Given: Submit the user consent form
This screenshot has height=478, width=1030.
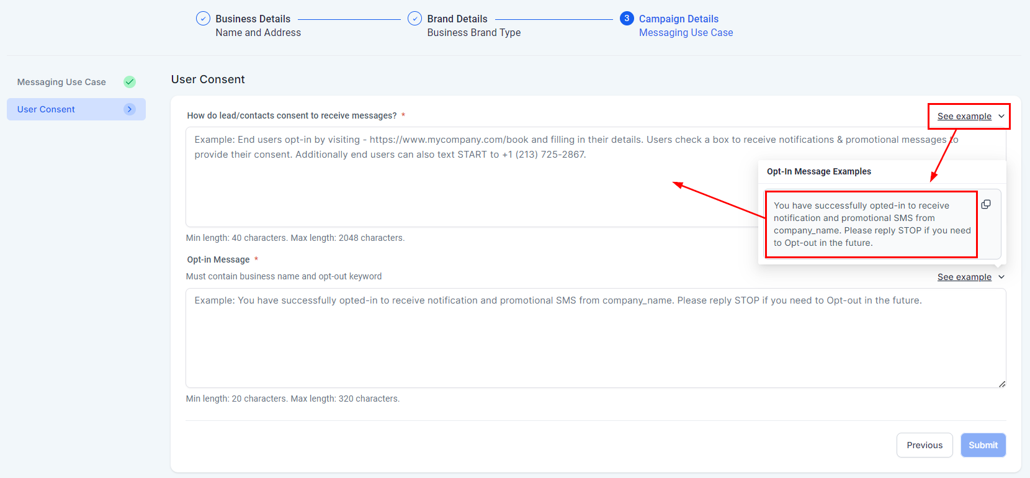Looking at the screenshot, I should point(983,445).
